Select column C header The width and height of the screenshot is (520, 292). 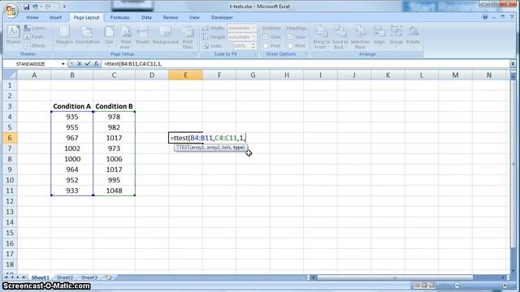pos(114,75)
